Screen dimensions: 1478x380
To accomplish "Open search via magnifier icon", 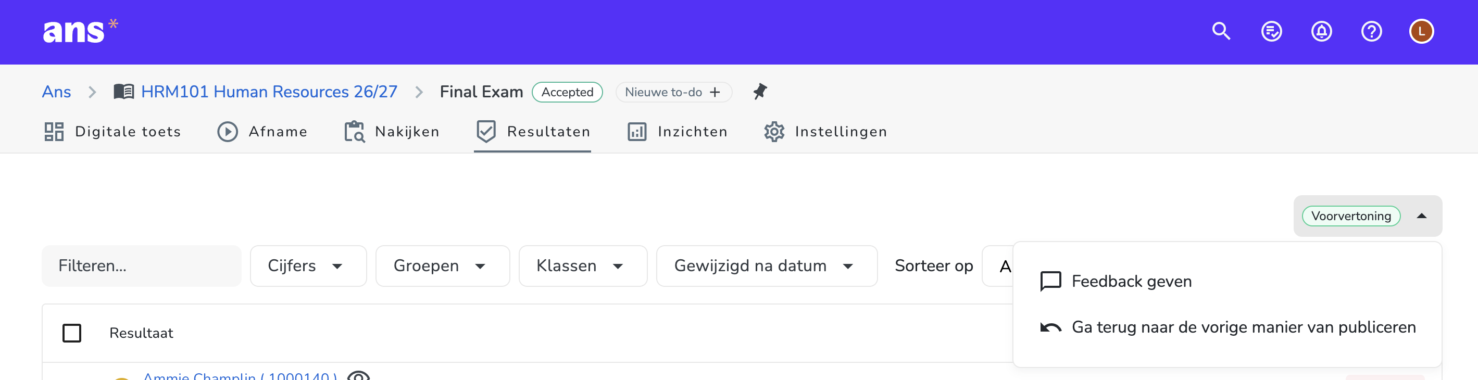I will tap(1221, 31).
